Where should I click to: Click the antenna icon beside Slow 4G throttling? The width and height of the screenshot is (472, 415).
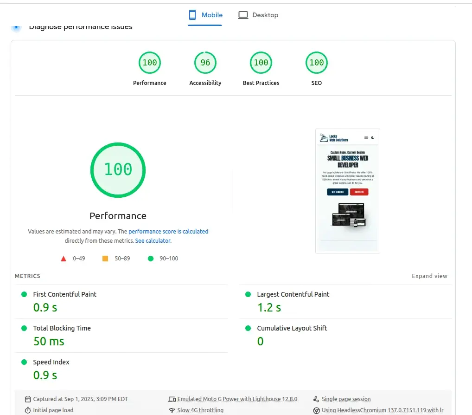172,410
